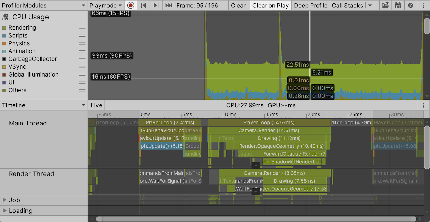Click the UI row reorder handle
The image size is (430, 222).
[82, 82]
